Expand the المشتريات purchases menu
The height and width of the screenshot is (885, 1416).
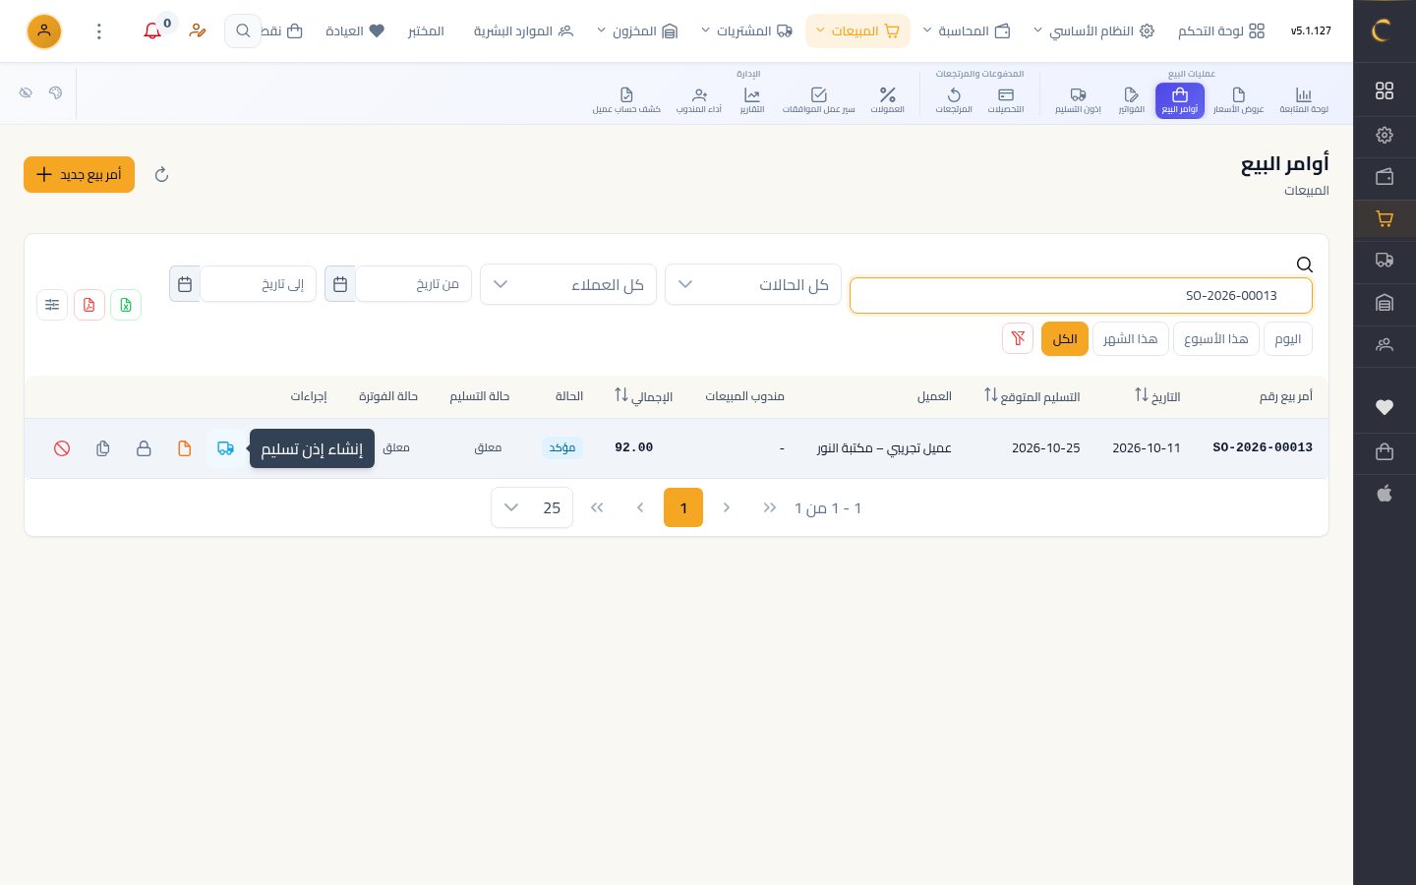[x=746, y=31]
